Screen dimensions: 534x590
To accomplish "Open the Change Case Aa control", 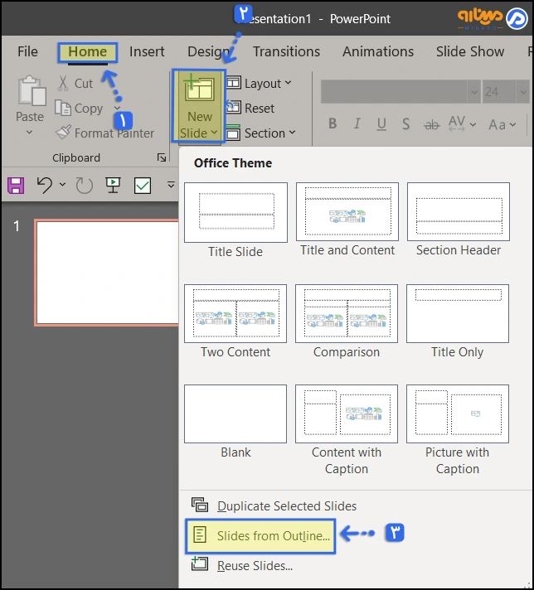I will click(x=502, y=124).
